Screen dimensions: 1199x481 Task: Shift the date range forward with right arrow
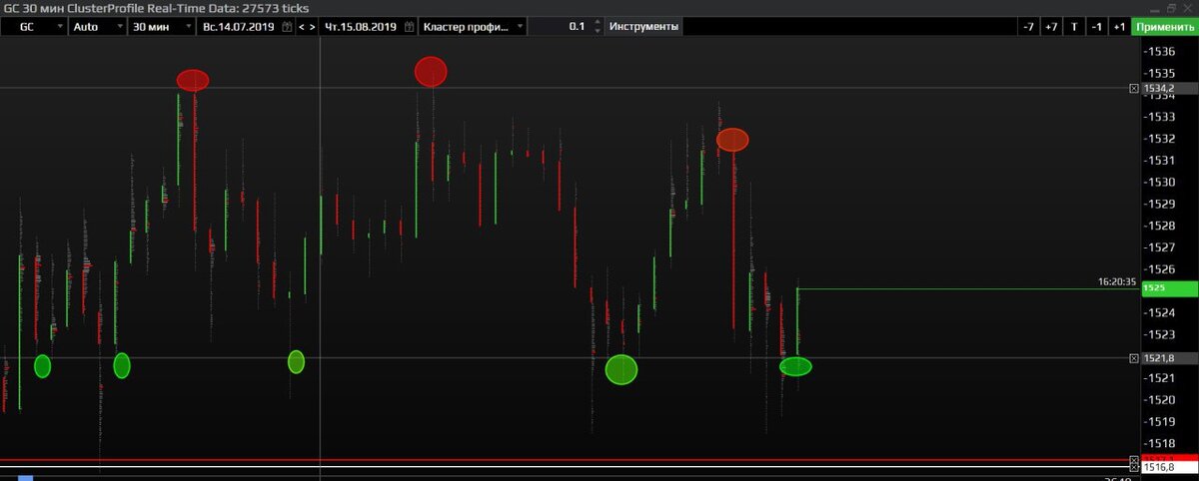pos(313,27)
